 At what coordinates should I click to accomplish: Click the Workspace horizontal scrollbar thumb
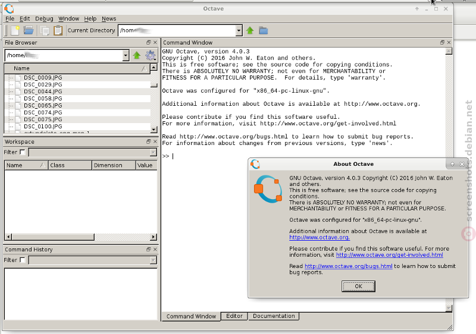[x=53, y=237]
